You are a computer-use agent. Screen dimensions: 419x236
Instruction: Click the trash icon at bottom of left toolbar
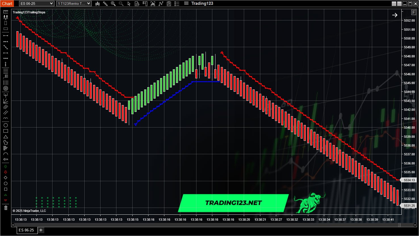point(5,207)
